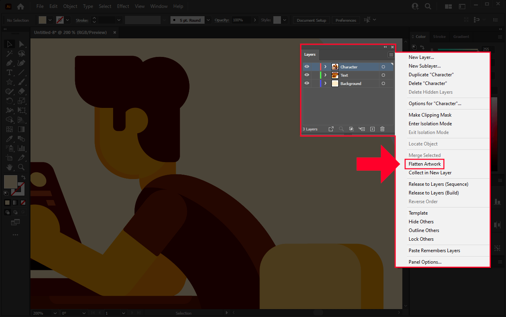Expand the Character layer contents

tap(325, 66)
